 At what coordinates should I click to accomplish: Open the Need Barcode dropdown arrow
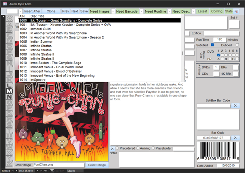142,12
